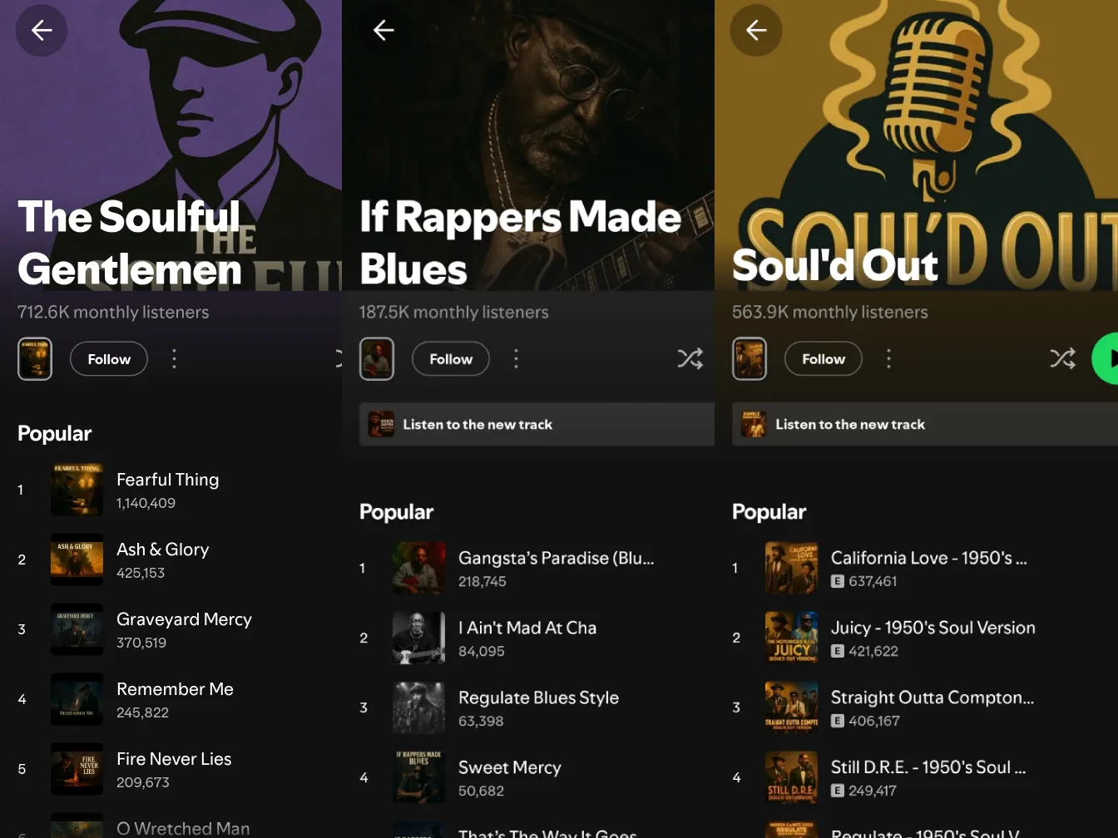Open more options for The Soulful Gentlemen
The height and width of the screenshot is (838, 1118).
pos(174,358)
